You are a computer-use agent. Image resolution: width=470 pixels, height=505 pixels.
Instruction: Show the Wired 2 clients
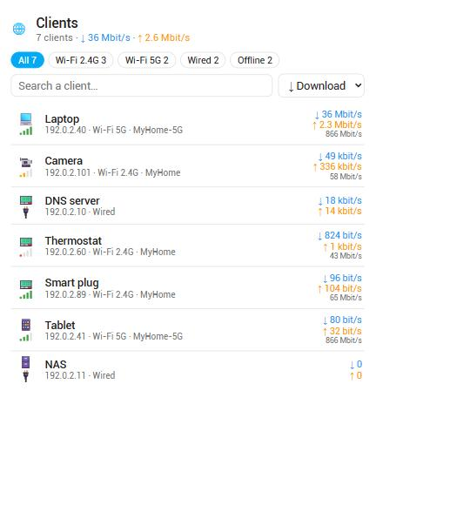203,60
